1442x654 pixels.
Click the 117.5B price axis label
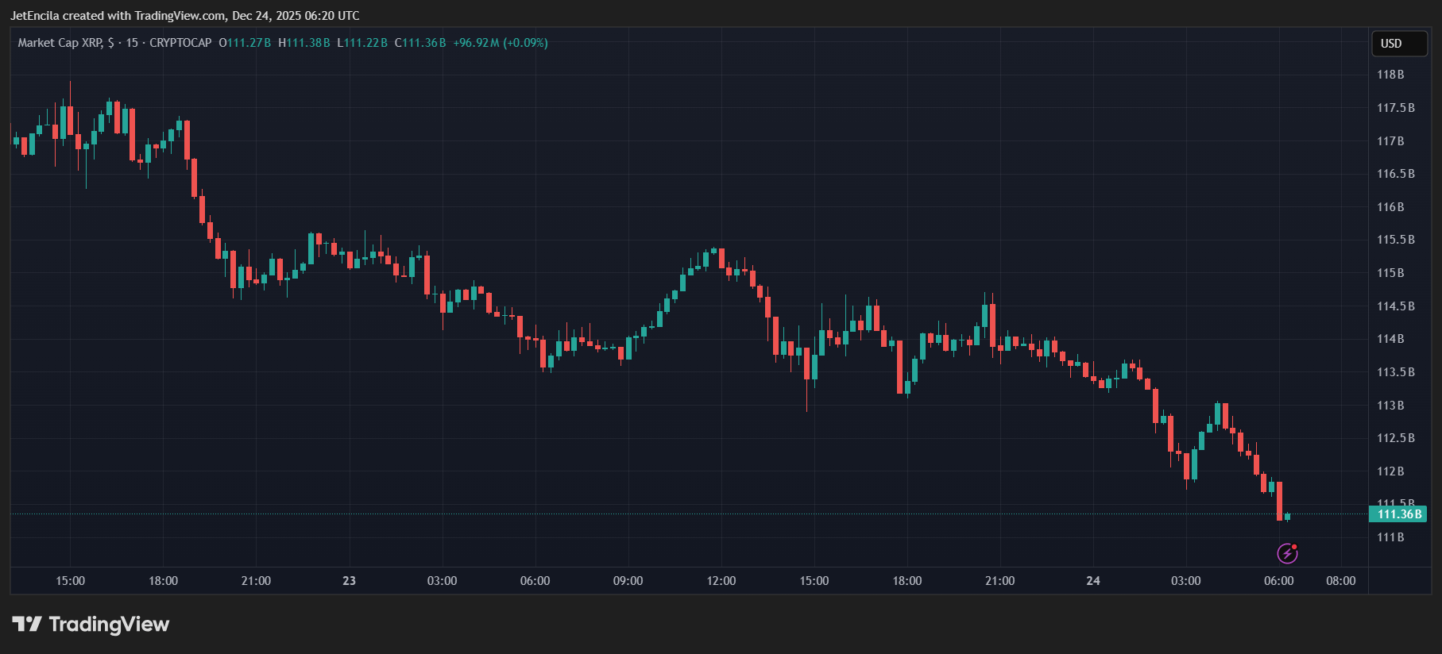tap(1396, 108)
